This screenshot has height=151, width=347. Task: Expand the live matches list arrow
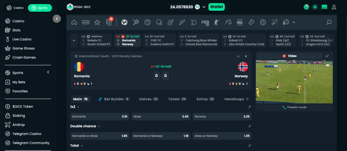(x=74, y=40)
